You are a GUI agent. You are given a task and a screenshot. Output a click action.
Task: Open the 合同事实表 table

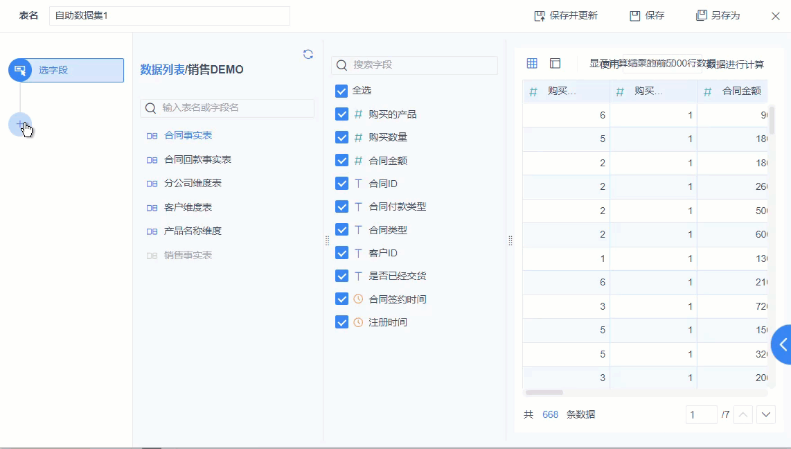point(188,136)
